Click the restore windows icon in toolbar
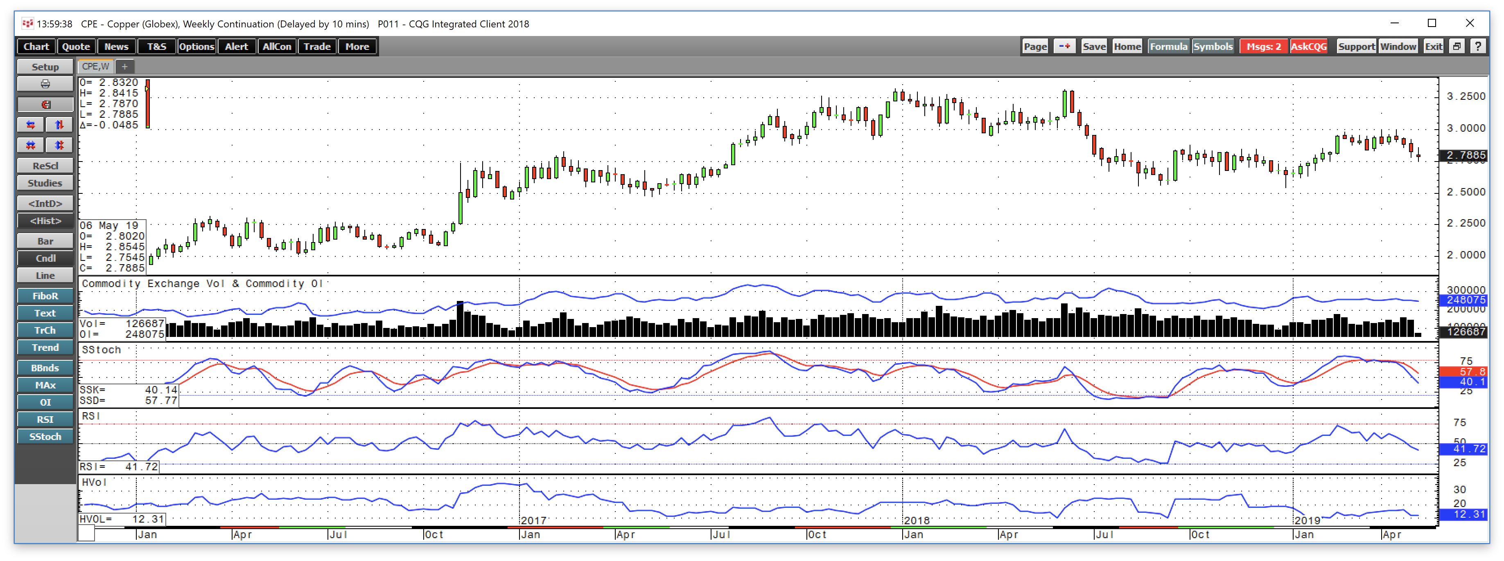Viewport: 1504px width, 561px height. (1457, 46)
